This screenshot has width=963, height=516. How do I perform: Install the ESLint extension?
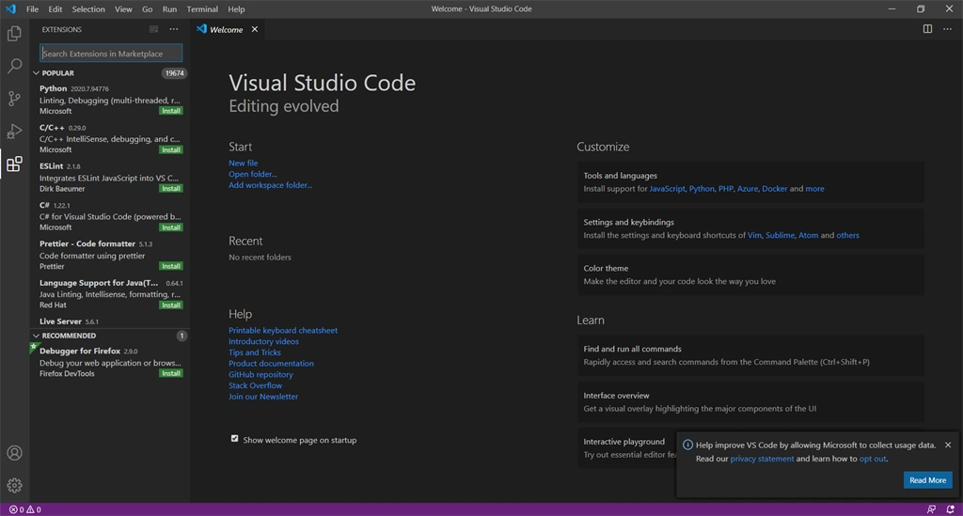(171, 188)
